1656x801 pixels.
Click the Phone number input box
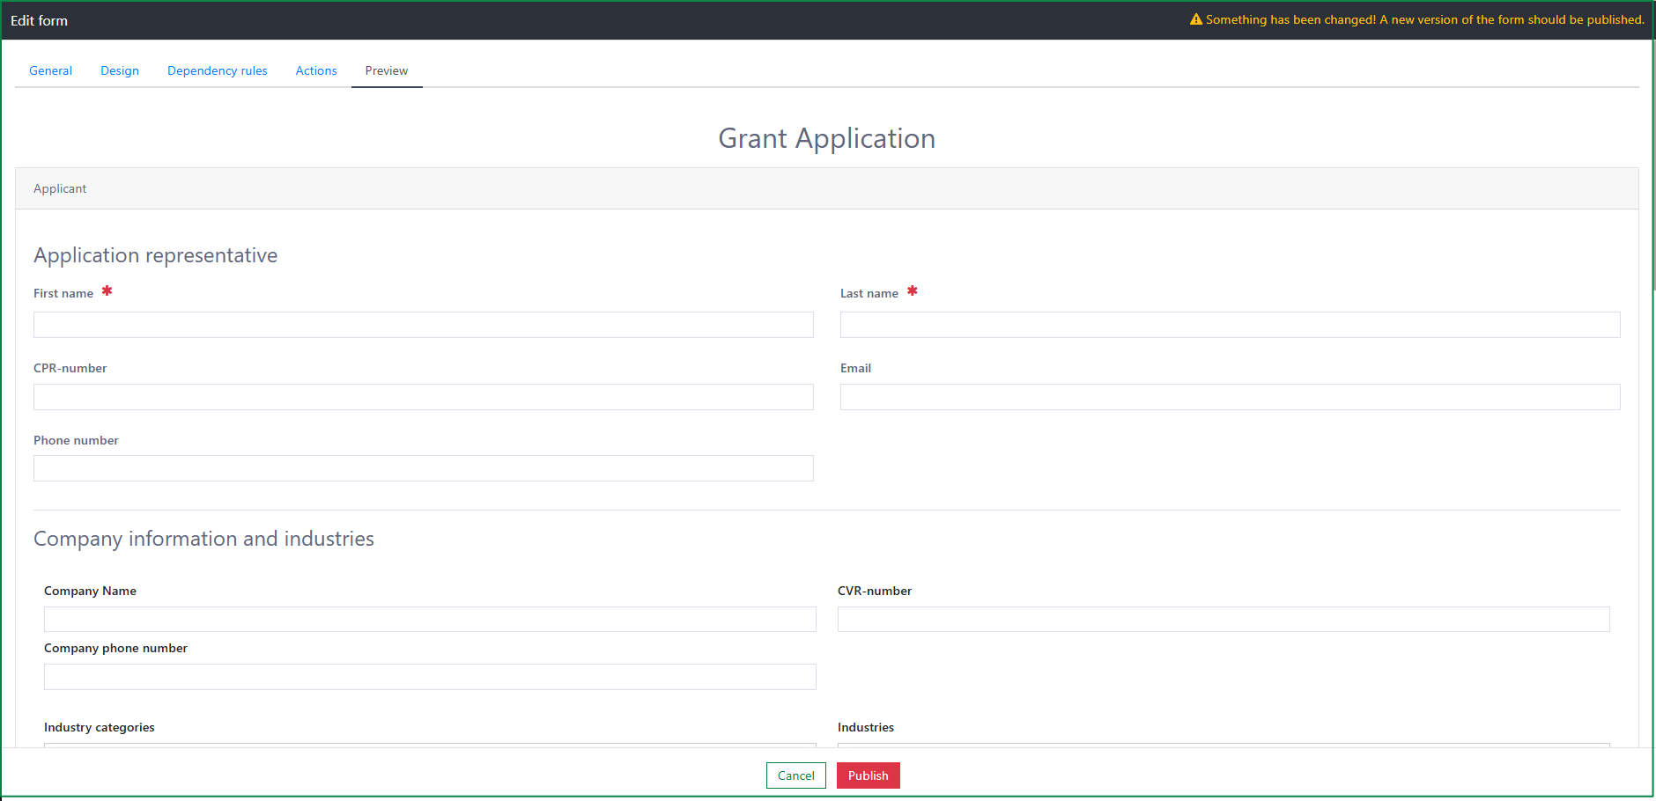[424, 468]
